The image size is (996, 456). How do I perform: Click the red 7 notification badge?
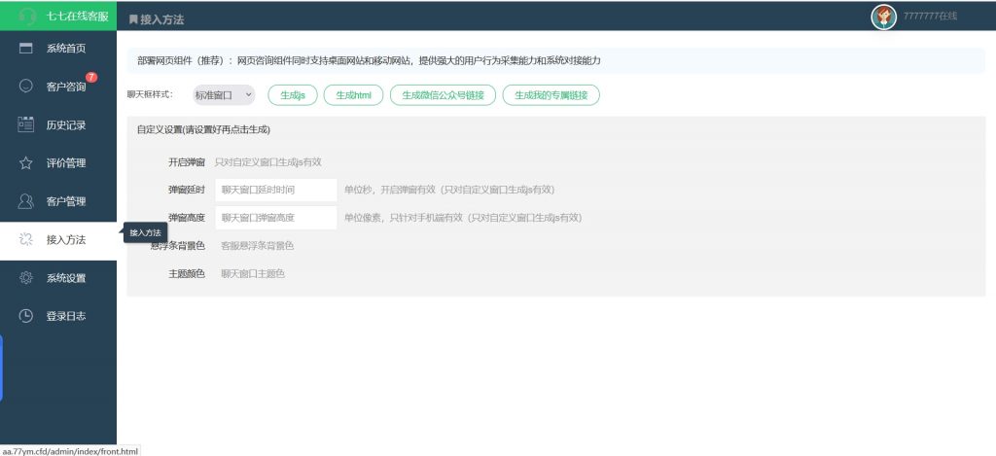click(x=91, y=77)
